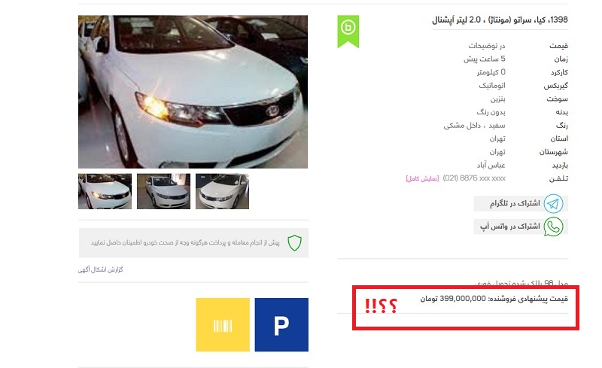This screenshot has width=602, height=368.
Task: Select the first car thumbnail with headlight on
Action: coord(105,191)
